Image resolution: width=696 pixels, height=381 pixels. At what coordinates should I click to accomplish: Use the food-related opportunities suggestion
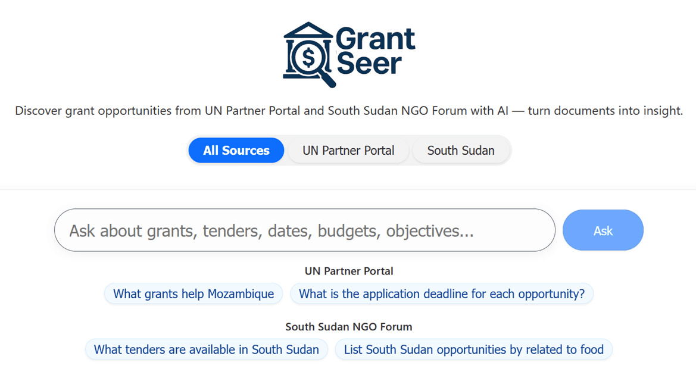(x=474, y=349)
